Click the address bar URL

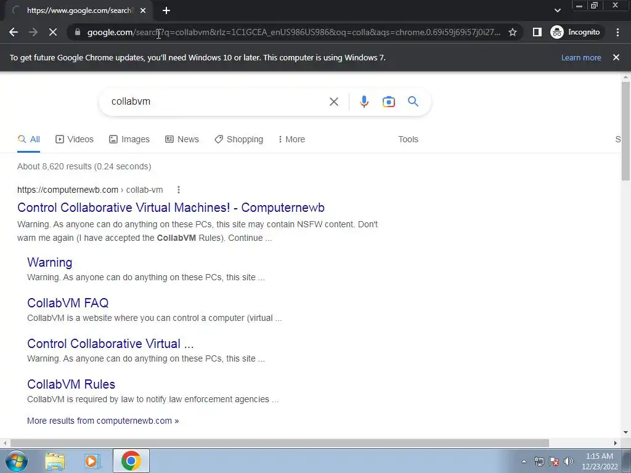pos(294,32)
